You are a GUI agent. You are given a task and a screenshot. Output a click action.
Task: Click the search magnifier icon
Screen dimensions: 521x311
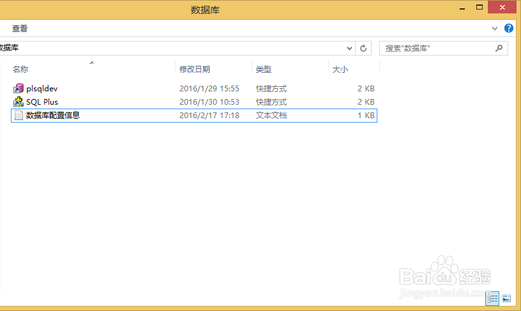click(499, 48)
